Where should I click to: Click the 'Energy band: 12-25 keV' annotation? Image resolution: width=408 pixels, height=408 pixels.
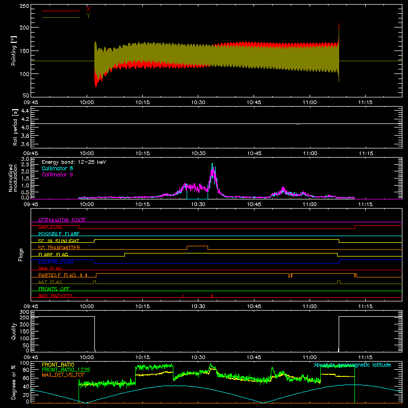[74, 162]
